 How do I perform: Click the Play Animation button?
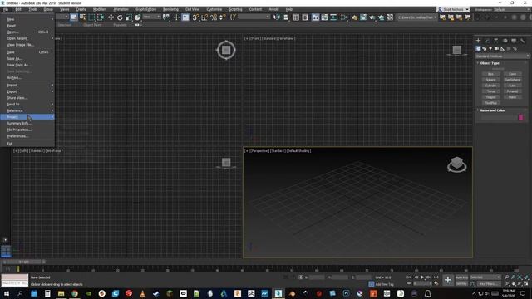422,277
